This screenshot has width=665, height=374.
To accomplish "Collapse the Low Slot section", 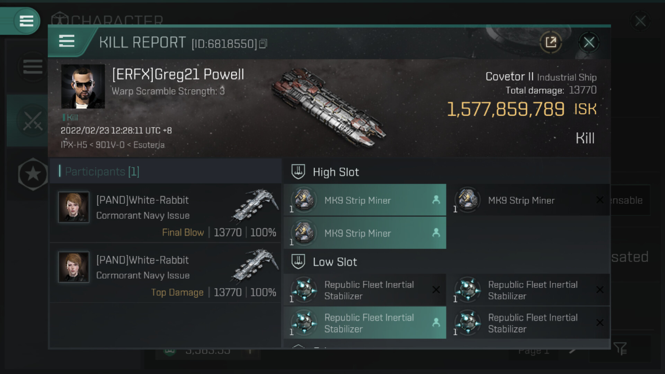I will click(x=298, y=262).
